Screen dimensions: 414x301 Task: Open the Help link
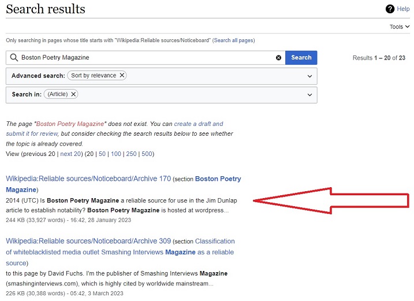[403, 9]
